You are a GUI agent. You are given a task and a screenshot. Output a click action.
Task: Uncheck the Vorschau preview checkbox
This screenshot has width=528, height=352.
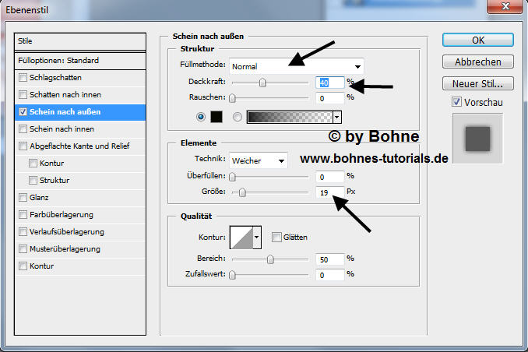click(x=457, y=102)
